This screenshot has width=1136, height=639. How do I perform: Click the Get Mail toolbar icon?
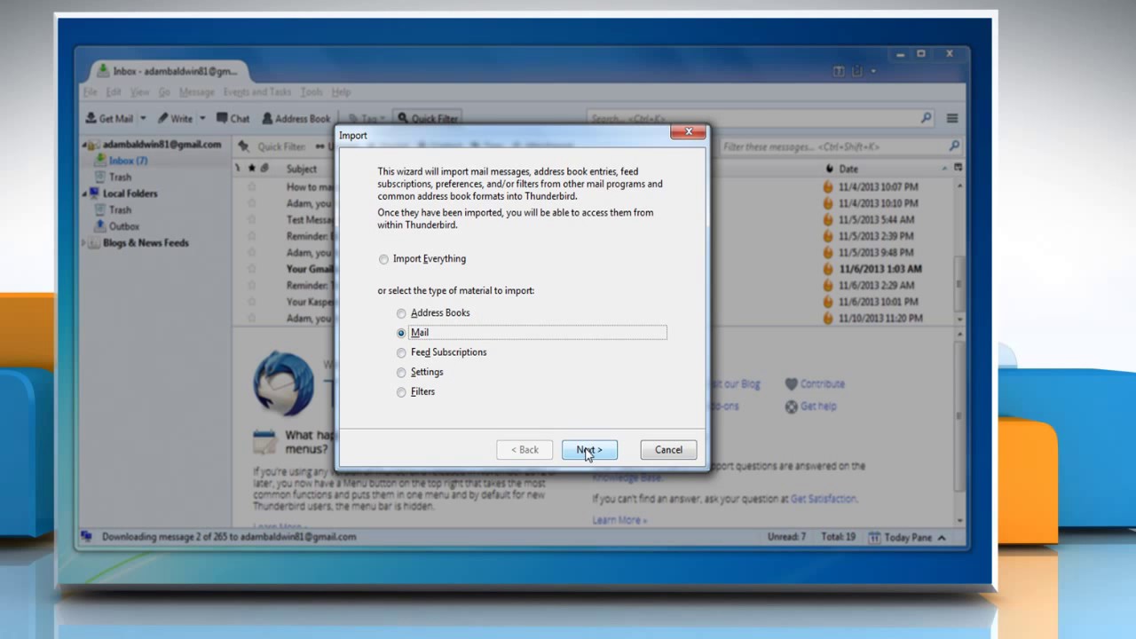coord(91,118)
